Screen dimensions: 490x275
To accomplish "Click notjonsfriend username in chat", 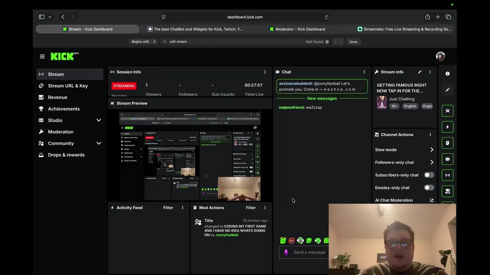I will 291,107.
